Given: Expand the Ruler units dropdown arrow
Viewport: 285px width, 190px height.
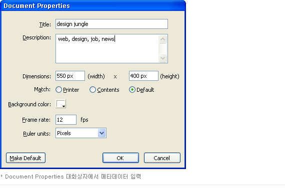Looking at the screenshot, I should (x=102, y=133).
